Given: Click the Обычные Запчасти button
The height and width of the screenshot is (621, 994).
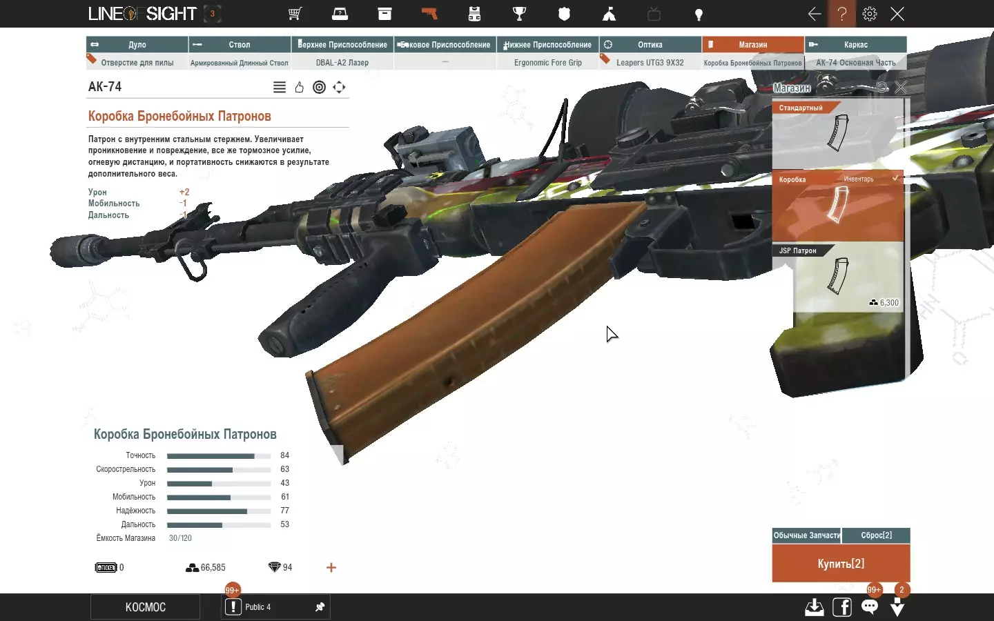Looking at the screenshot, I should click(807, 535).
